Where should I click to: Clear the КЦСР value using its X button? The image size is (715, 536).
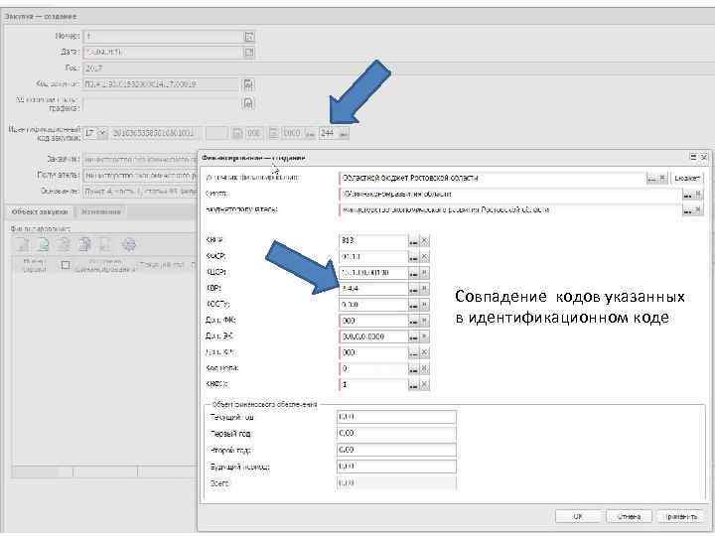pyautogui.click(x=424, y=273)
